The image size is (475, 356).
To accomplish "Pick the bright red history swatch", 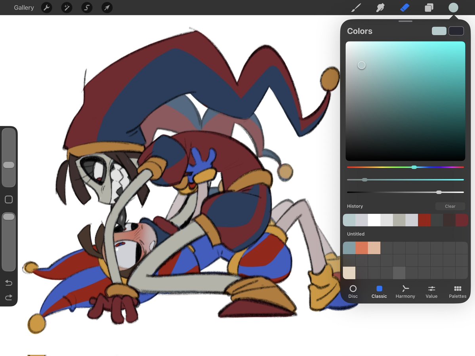I will [424, 220].
